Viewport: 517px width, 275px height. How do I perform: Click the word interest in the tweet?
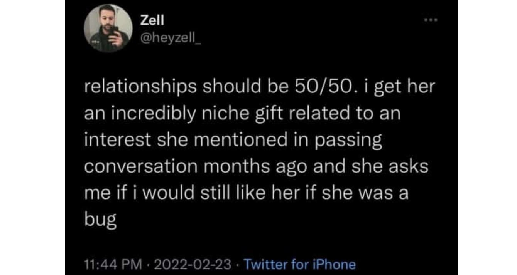coord(117,140)
